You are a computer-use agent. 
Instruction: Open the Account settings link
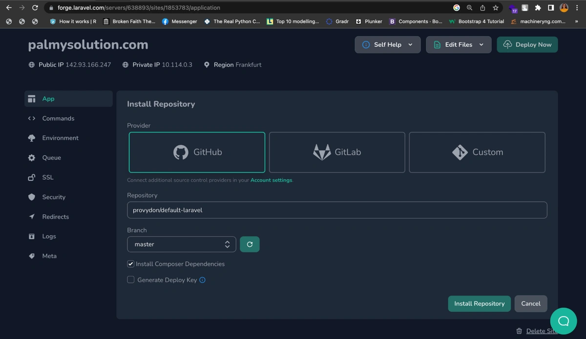click(271, 180)
